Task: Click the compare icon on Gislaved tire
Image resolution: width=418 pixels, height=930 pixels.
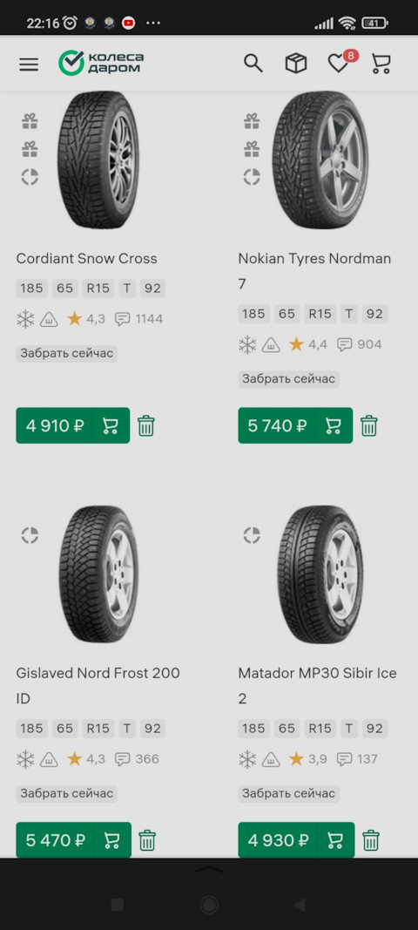Action: tap(30, 535)
